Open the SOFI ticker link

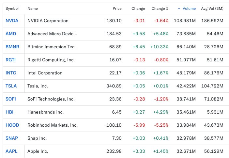point(11,99)
